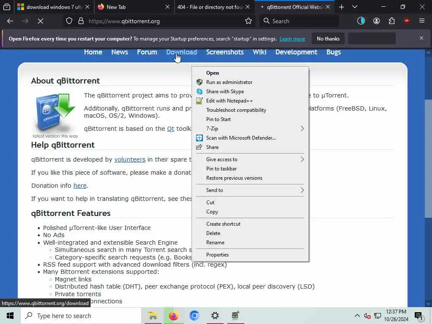Open the Firefox hamburger menu

[x=422, y=21]
